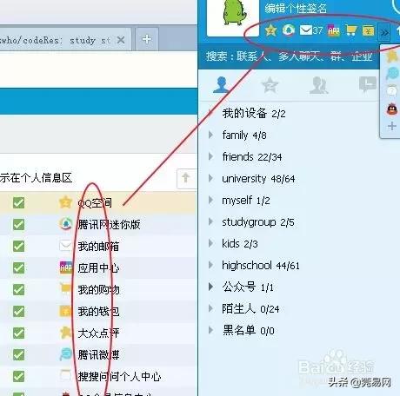Expand the 黑名单 0/0 group

210,330
